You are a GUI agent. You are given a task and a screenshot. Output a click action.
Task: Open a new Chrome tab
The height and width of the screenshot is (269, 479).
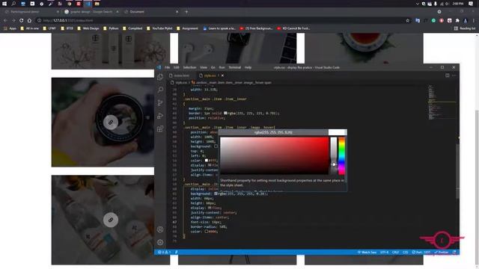[x=186, y=12]
